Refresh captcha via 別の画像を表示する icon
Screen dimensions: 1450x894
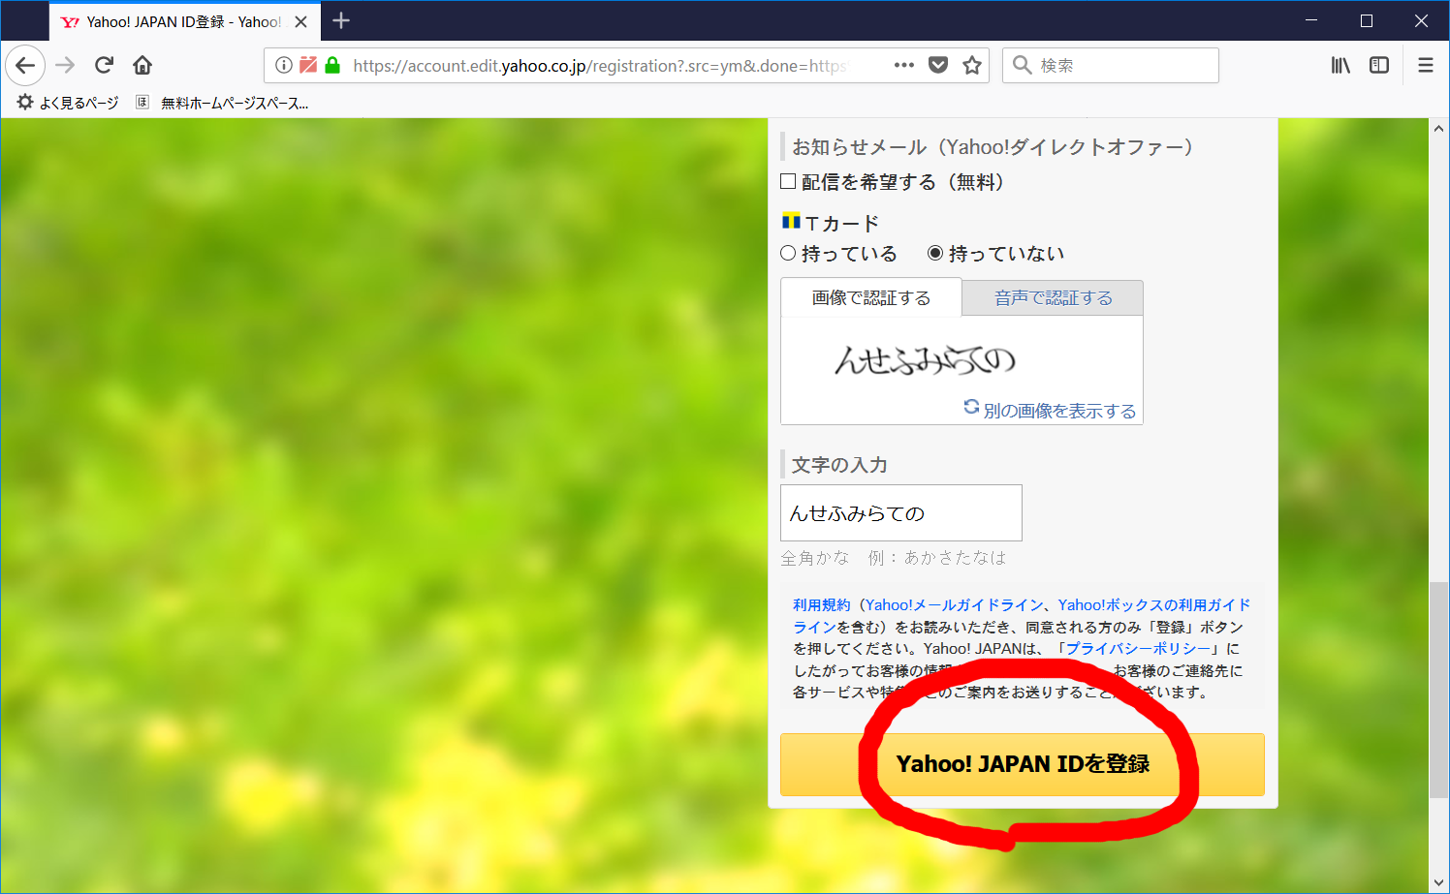pos(971,407)
